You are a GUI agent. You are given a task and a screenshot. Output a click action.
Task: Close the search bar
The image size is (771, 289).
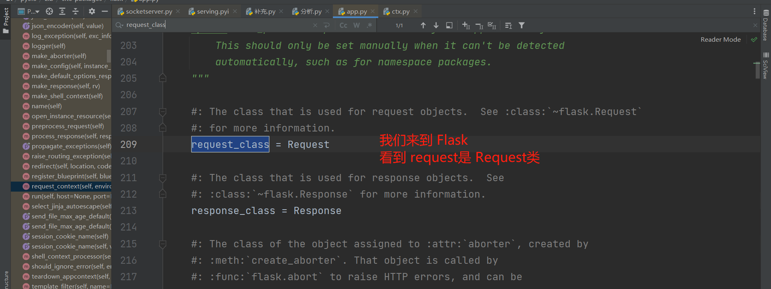755,25
